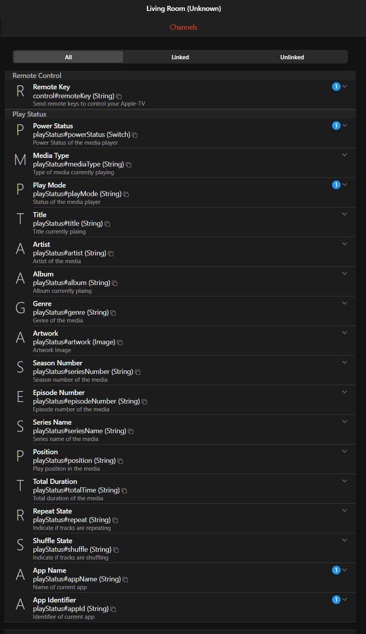This screenshot has height=634, width=366.
Task: Select the Season Number channel row
Action: pos(180,370)
